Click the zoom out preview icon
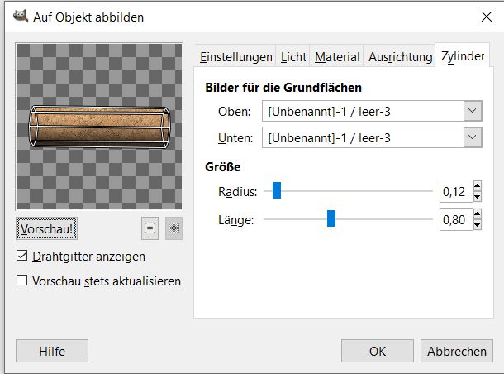The width and height of the screenshot is (504, 374). (150, 228)
